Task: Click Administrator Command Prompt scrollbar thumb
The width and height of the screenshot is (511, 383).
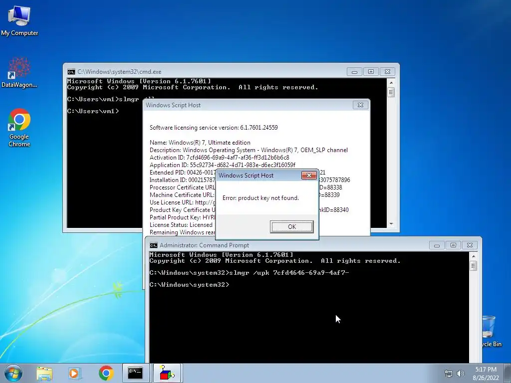Action: pyautogui.click(x=474, y=266)
